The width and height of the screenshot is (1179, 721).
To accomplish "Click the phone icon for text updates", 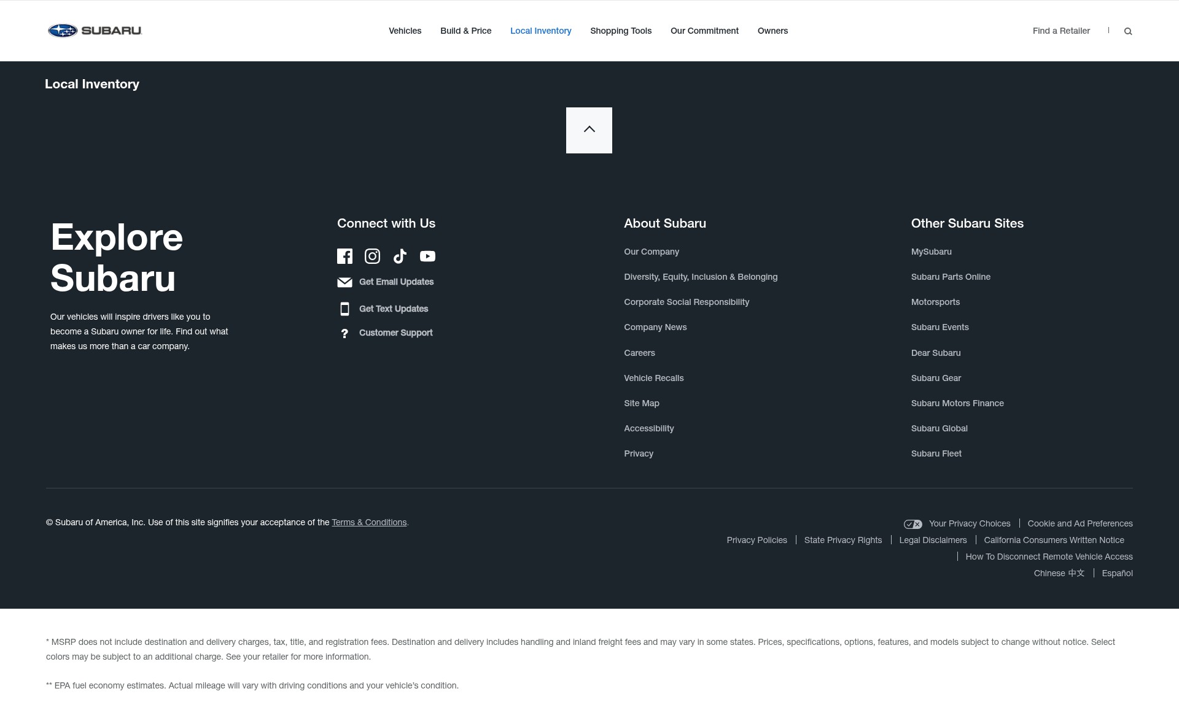I will pyautogui.click(x=344, y=309).
